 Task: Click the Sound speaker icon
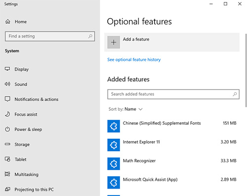point(7,84)
